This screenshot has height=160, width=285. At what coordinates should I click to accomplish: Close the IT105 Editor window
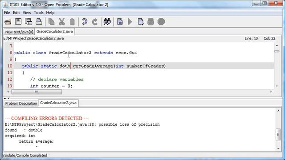tap(276, 3)
